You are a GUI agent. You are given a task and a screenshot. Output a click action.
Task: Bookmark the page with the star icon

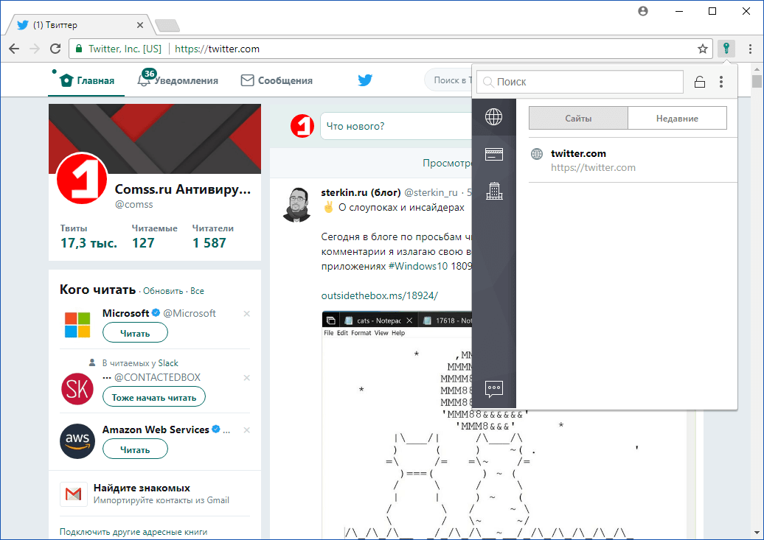pyautogui.click(x=702, y=49)
